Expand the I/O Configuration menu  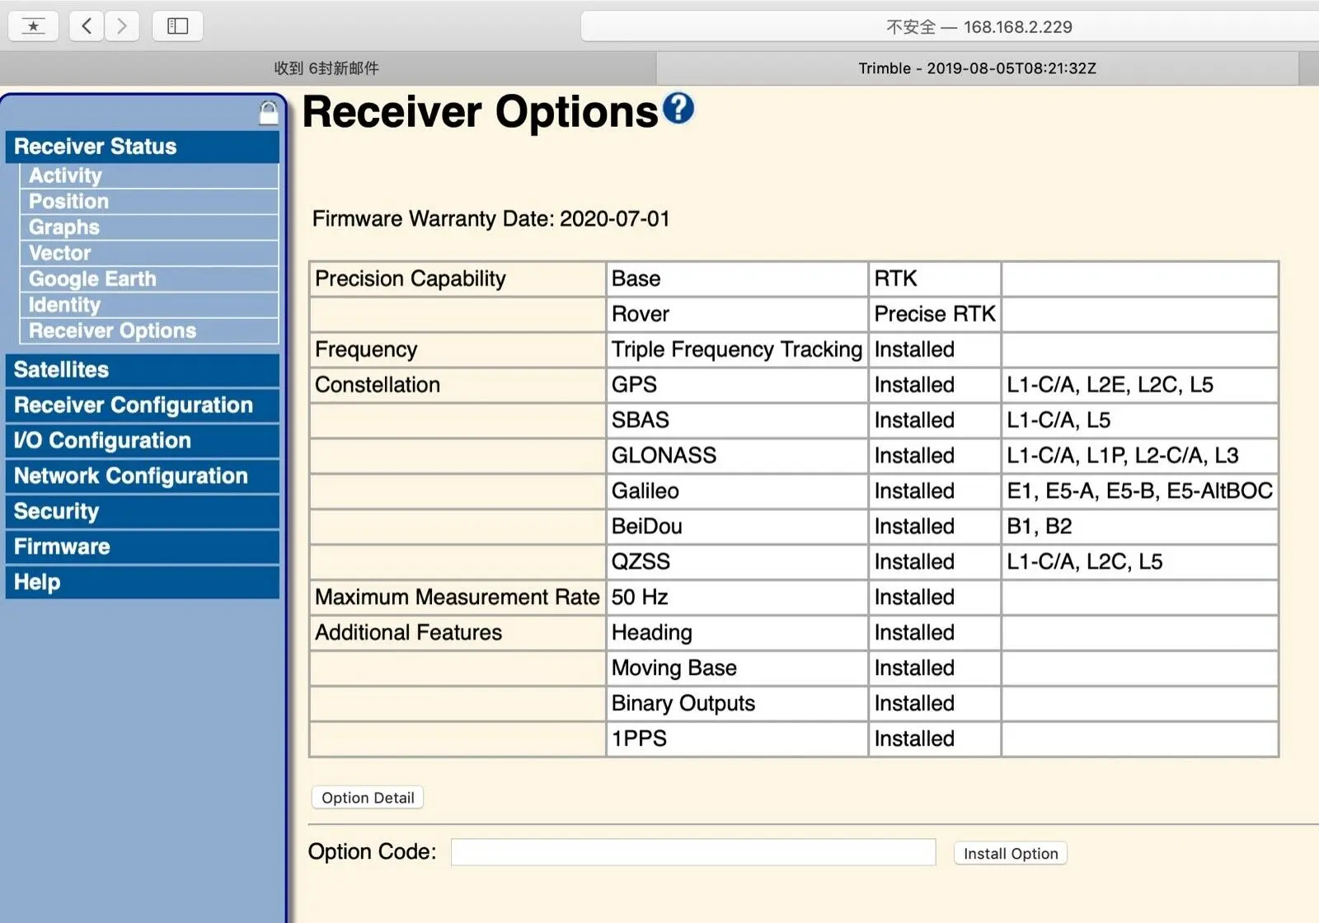coord(142,441)
